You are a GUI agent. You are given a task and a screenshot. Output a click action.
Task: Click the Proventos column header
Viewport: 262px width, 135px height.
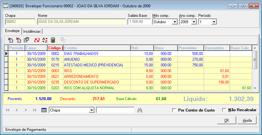pos(191,48)
